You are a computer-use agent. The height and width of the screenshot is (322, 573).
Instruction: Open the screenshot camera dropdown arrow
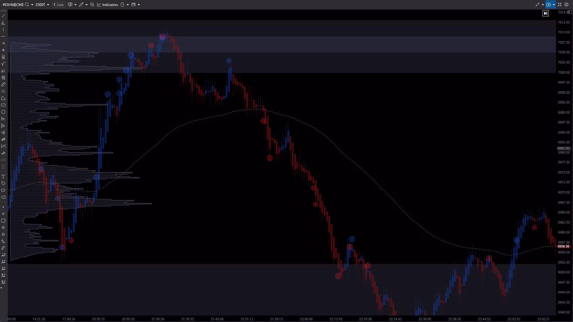tap(554, 5)
